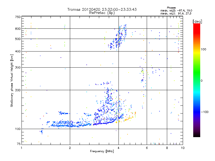The image size is (215, 161).
Task: Click the y-axis tick label "300"
Action: [x=18, y=67]
